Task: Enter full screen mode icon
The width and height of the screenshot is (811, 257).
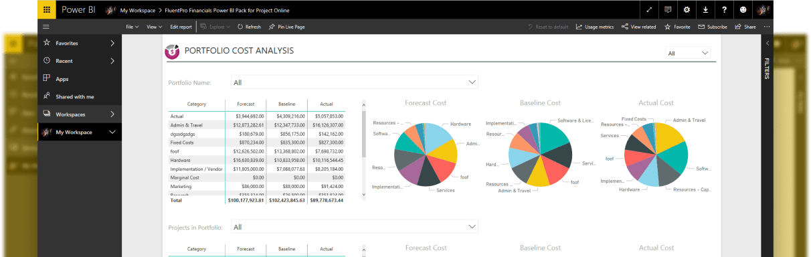Action: [649, 10]
